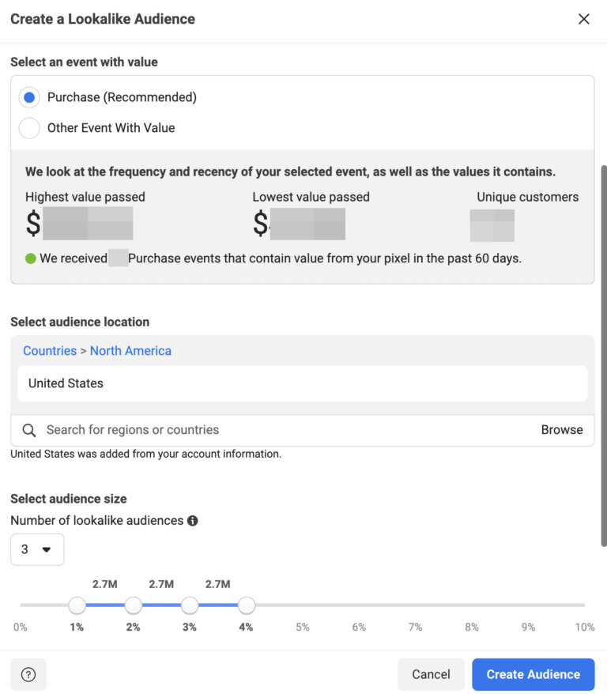Click Browse to view regions

(562, 430)
